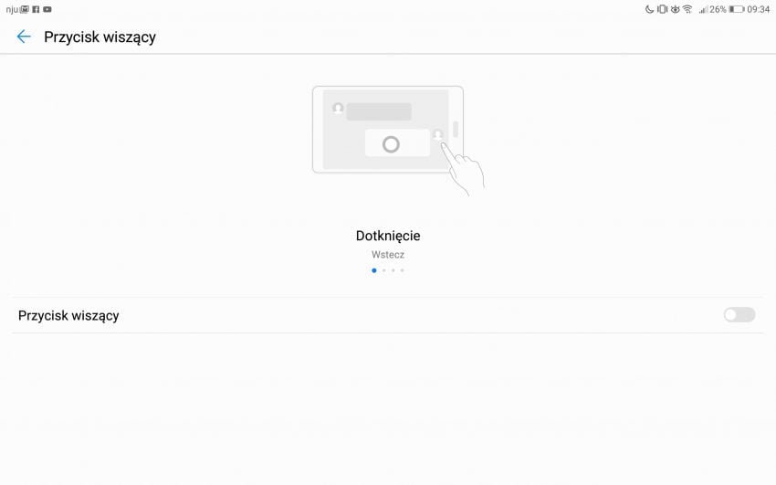Tap the battery icon in status bar
Viewport: 776px width, 485px height.
pyautogui.click(x=737, y=9)
